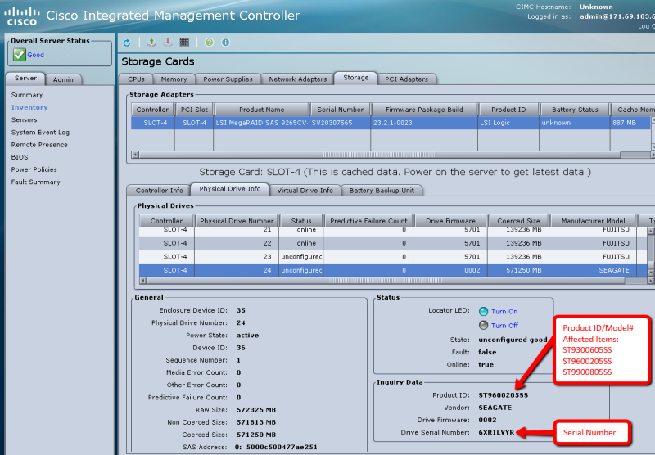Open the green Help question-mark icon
This screenshot has height=455, width=655.
tap(210, 43)
